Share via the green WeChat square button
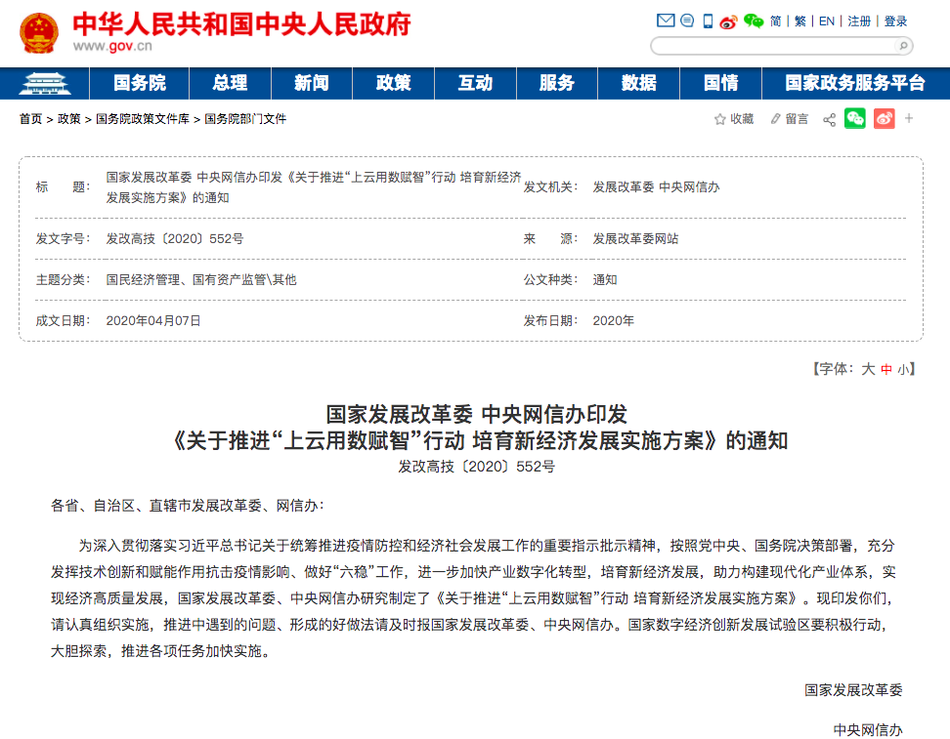This screenshot has height=739, width=950. pyautogui.click(x=855, y=119)
